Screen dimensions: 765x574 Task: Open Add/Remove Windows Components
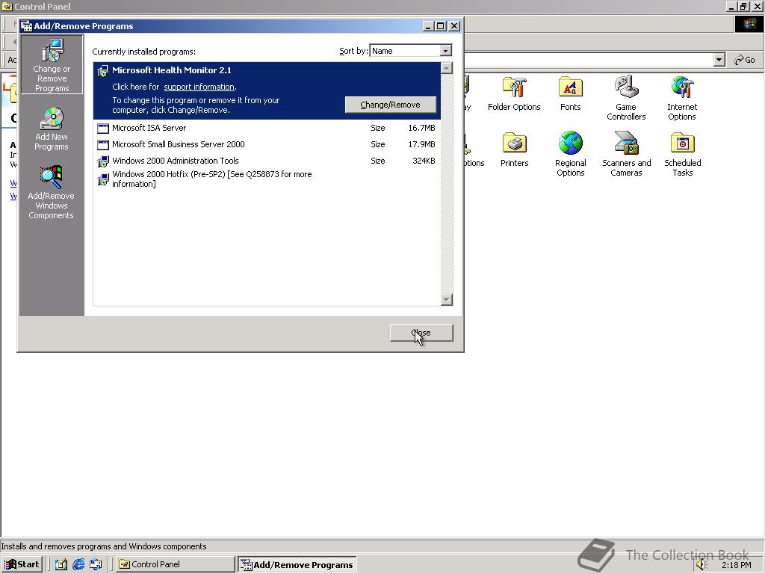52,192
